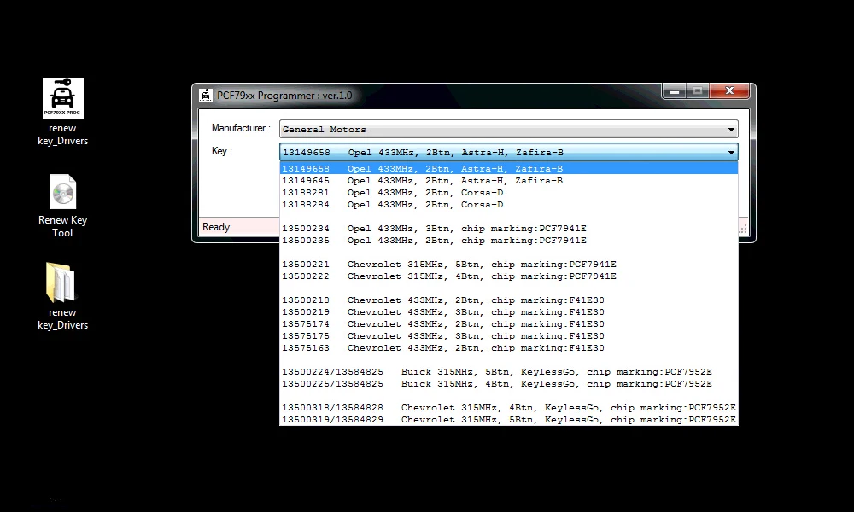Click the PCF79xx Programmer title bar icon
Viewport: 854px width, 512px height.
205,96
